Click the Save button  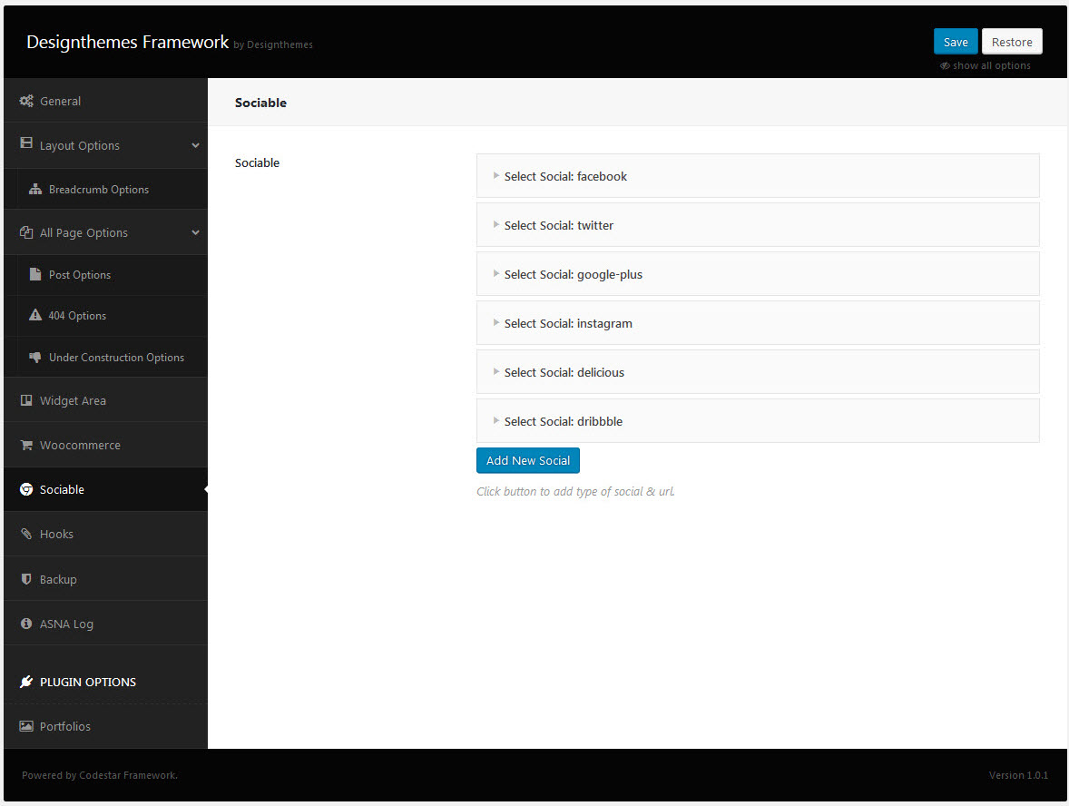tap(956, 42)
